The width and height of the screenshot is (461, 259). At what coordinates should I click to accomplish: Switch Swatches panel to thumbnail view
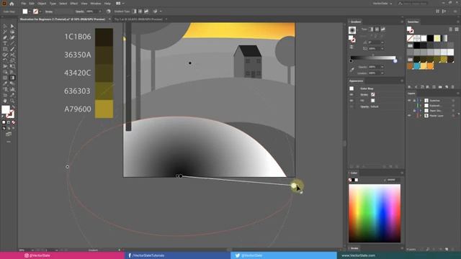click(457, 29)
